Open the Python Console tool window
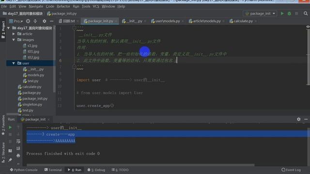The image size is (310, 174). (24, 170)
